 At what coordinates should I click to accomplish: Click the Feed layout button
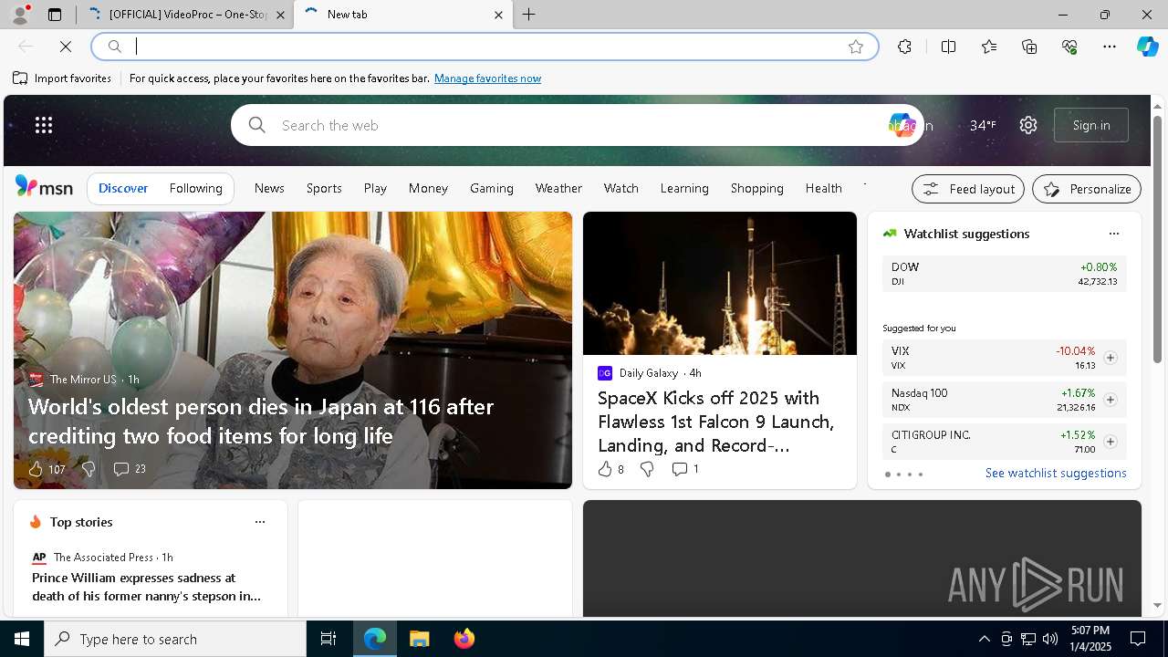(968, 189)
